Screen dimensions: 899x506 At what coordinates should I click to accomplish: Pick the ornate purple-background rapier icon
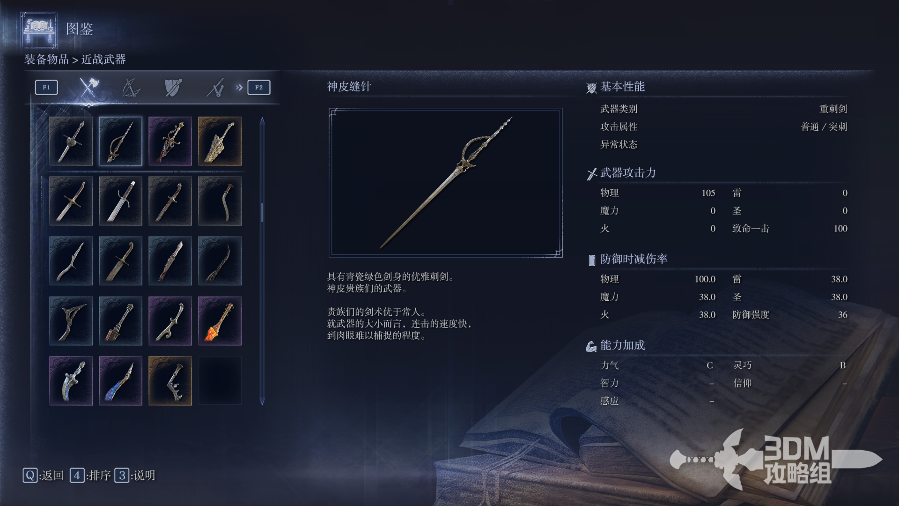[x=170, y=141]
